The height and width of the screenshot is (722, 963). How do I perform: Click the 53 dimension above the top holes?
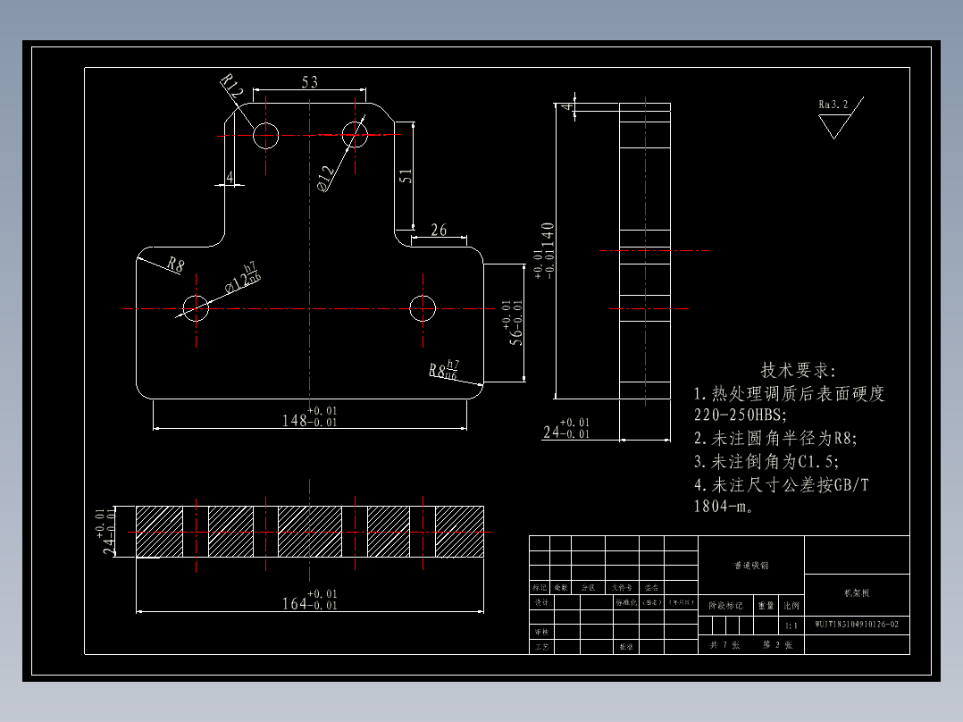(x=309, y=81)
